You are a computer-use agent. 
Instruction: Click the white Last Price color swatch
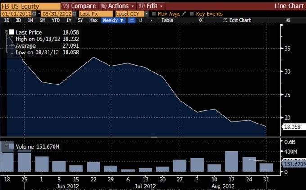click(x=12, y=32)
